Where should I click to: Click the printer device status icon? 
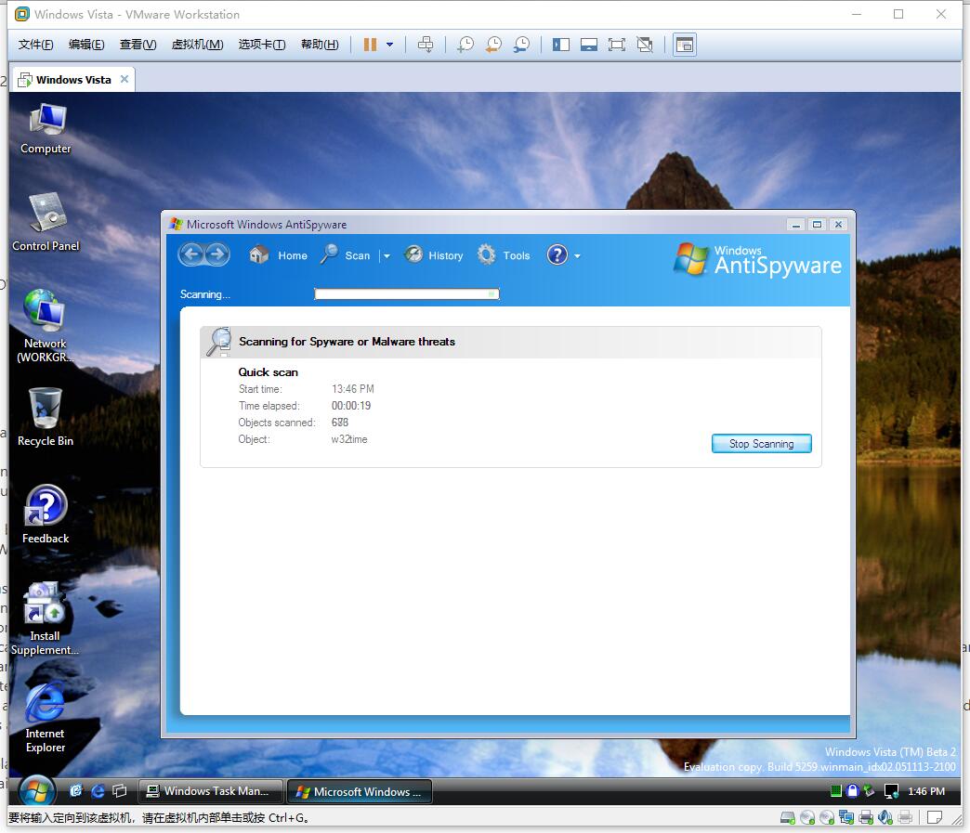(x=866, y=817)
